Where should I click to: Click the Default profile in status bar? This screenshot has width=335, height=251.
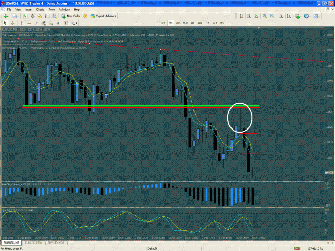click(x=152, y=249)
